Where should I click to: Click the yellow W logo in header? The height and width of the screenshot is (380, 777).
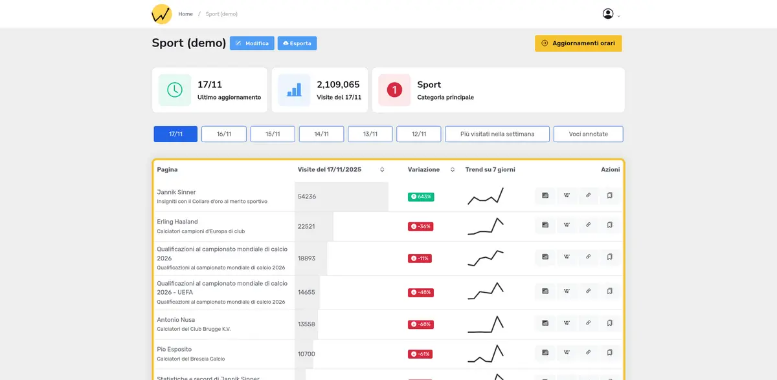pyautogui.click(x=161, y=14)
